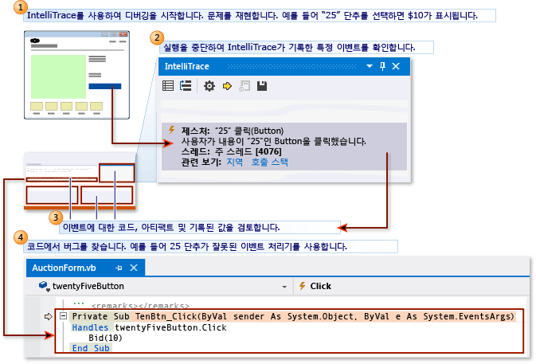Close the IntelliTrace window
The image size is (536, 364).
(396, 66)
